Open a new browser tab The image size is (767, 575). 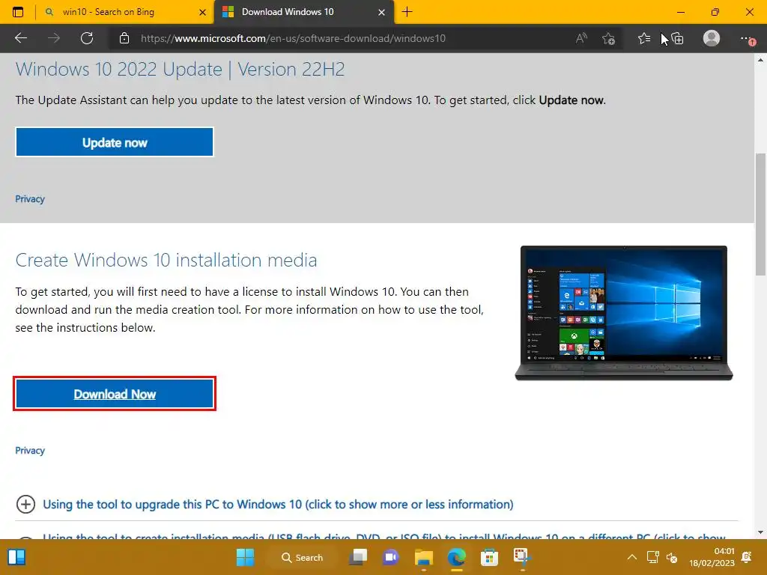click(x=407, y=12)
